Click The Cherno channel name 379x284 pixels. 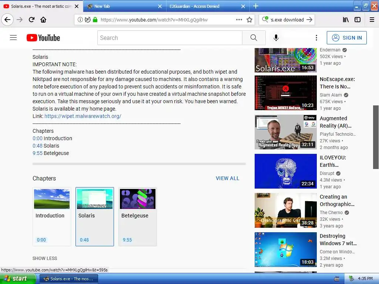click(331, 213)
